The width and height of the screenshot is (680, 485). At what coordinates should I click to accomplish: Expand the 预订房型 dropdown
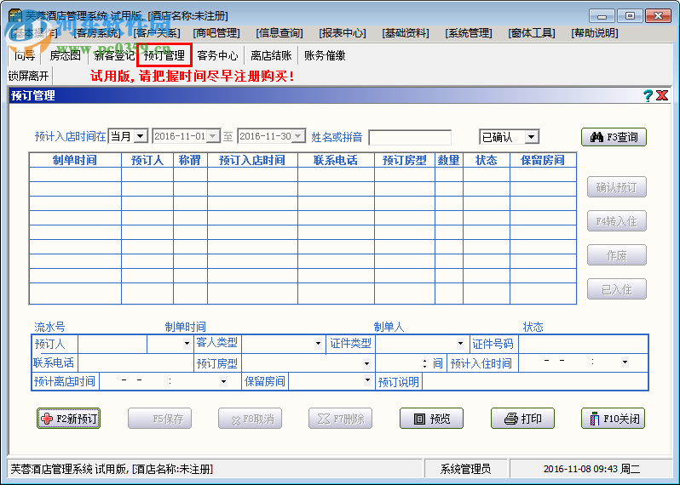pos(367,362)
